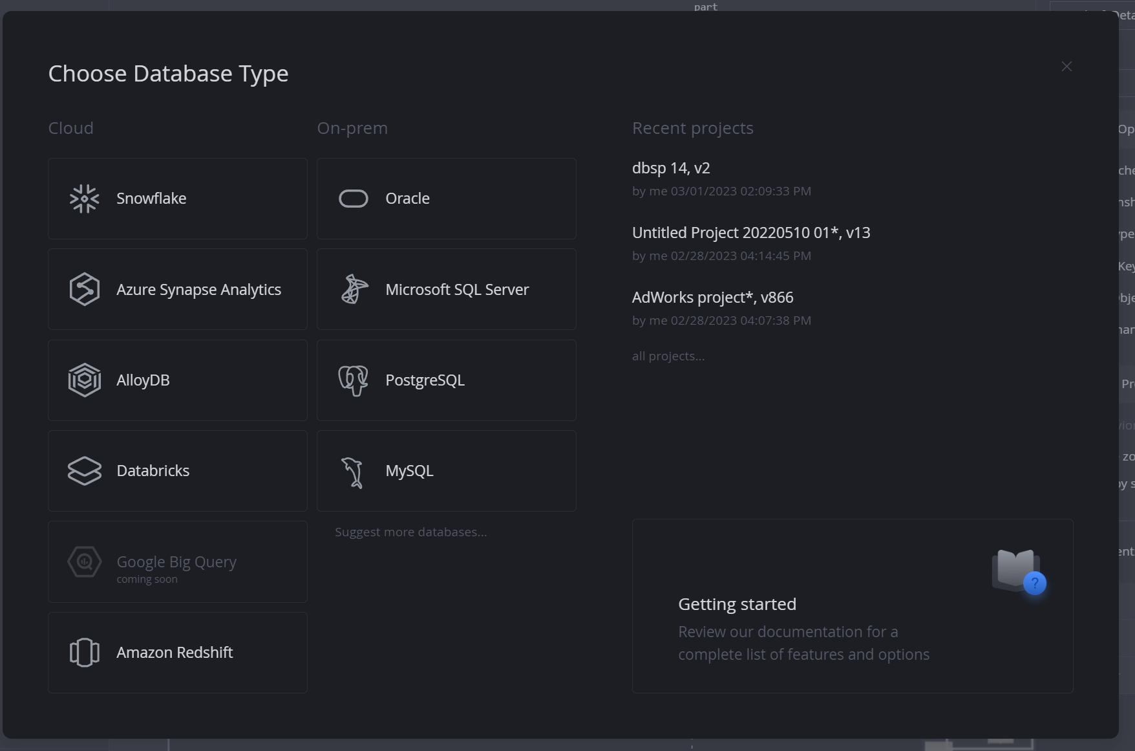Click the Microsoft SQL Server icon
Screen dimensions: 1135x751
(354, 289)
